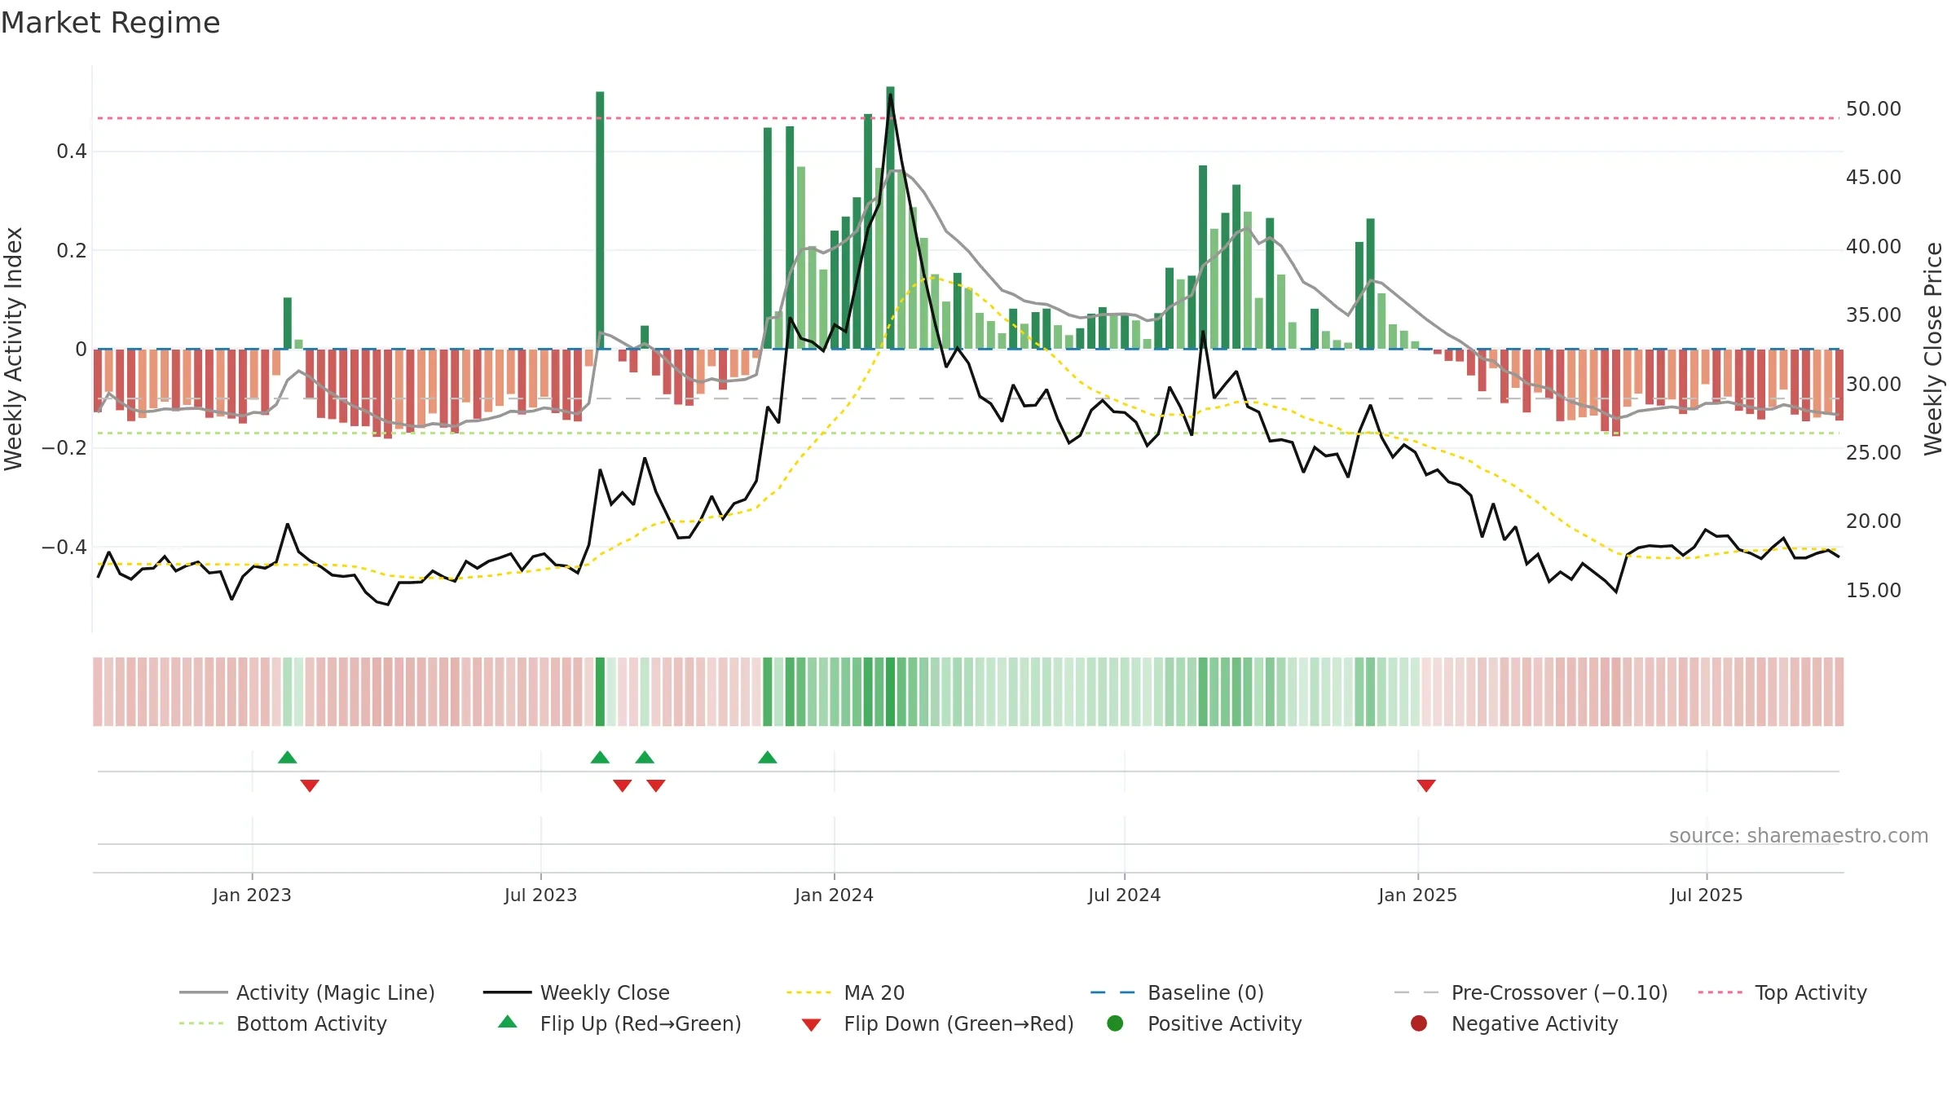
Task: Select the flip-up triangle marker near Jan 2023
Action: [287, 757]
